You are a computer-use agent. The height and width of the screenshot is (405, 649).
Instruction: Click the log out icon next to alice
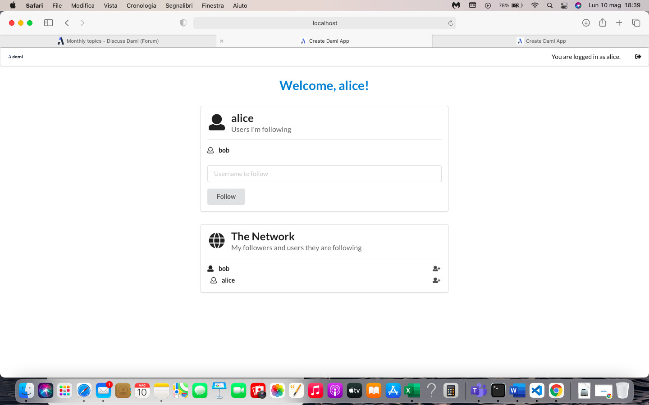(x=638, y=57)
